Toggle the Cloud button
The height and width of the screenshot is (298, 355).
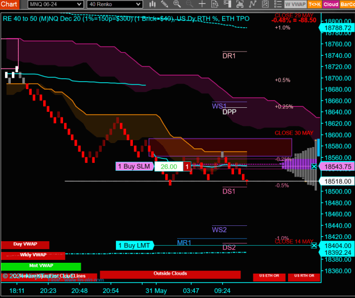331,5
